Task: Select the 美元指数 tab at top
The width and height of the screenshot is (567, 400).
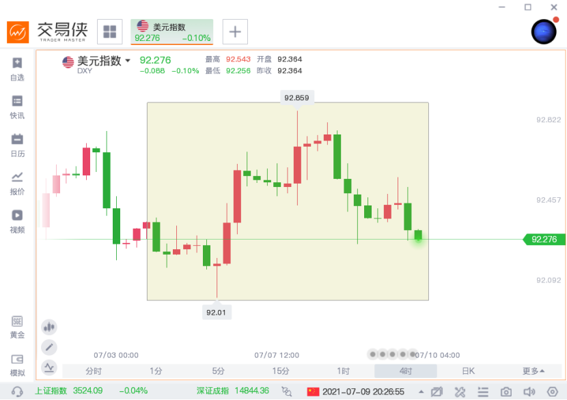Action: click(171, 32)
